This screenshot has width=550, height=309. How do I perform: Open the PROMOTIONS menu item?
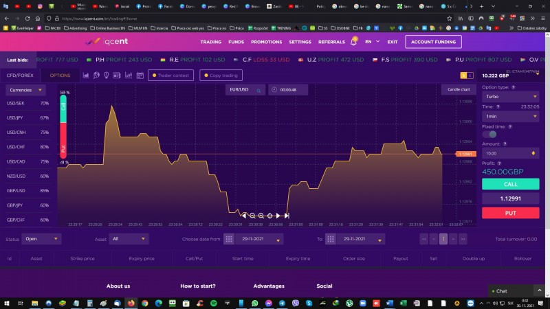266,42
